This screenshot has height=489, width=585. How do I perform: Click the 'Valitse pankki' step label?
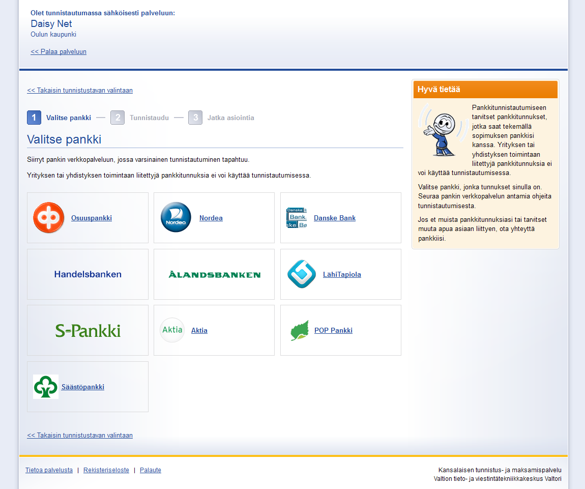tap(69, 118)
